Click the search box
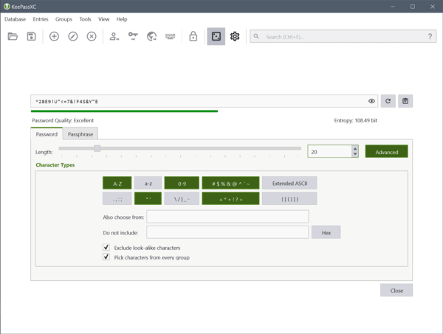 click(x=343, y=36)
